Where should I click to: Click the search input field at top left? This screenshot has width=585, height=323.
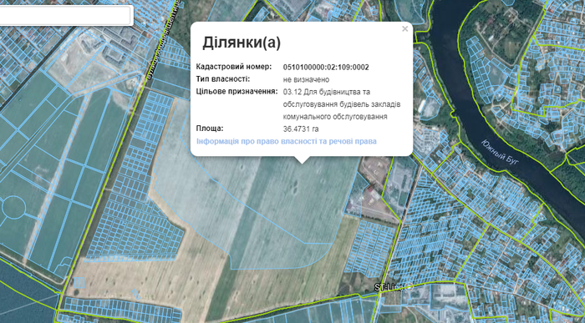[x=65, y=16]
